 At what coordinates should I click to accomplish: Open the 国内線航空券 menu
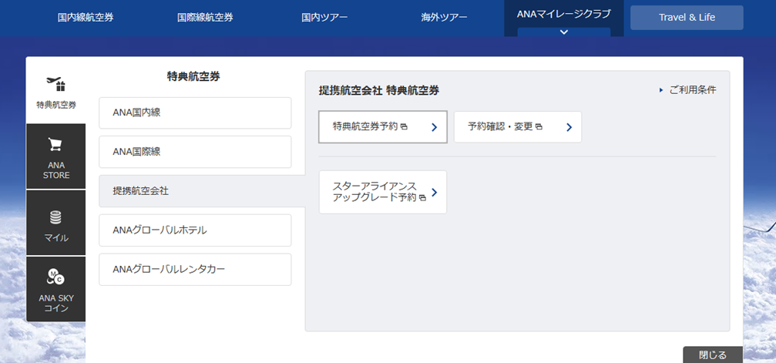85,17
